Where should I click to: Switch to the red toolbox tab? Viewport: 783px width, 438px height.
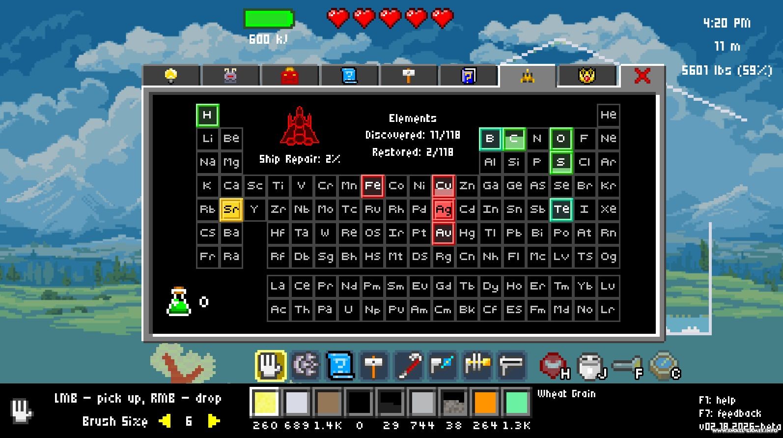tap(290, 76)
